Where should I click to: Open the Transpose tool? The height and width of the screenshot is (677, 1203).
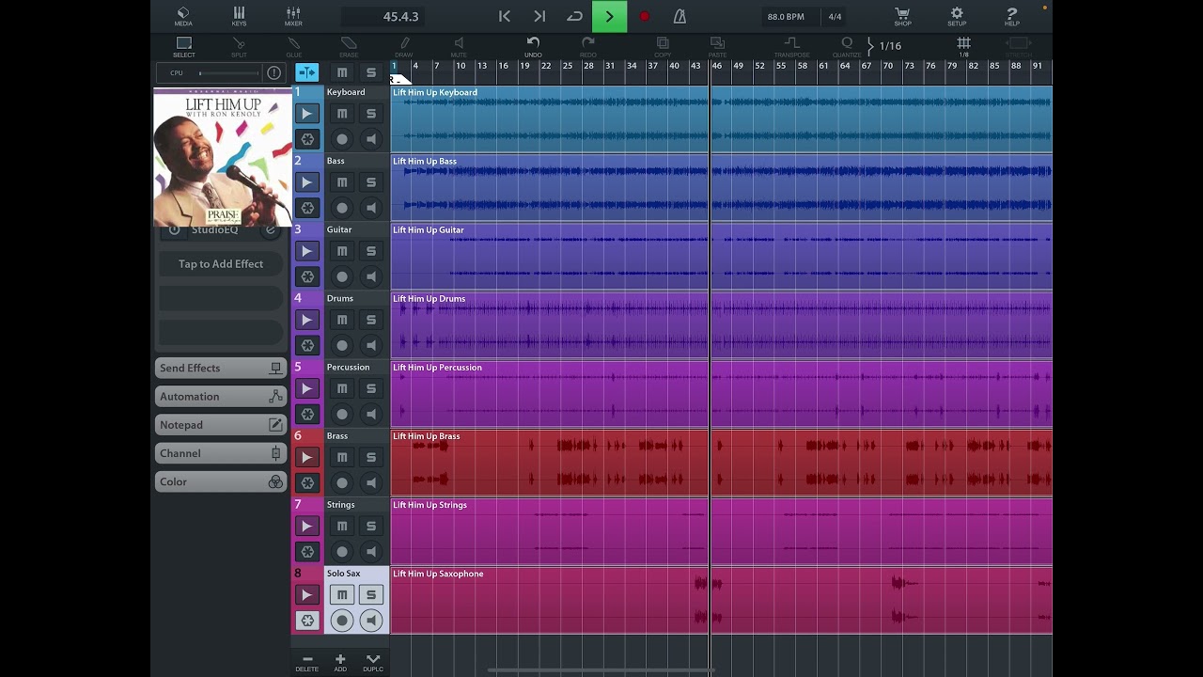click(791, 47)
